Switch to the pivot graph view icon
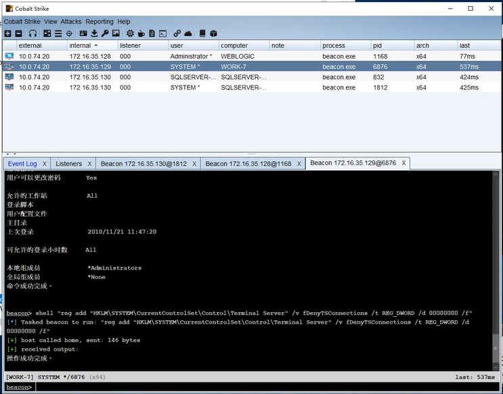The width and height of the screenshot is (503, 394). click(x=47, y=33)
